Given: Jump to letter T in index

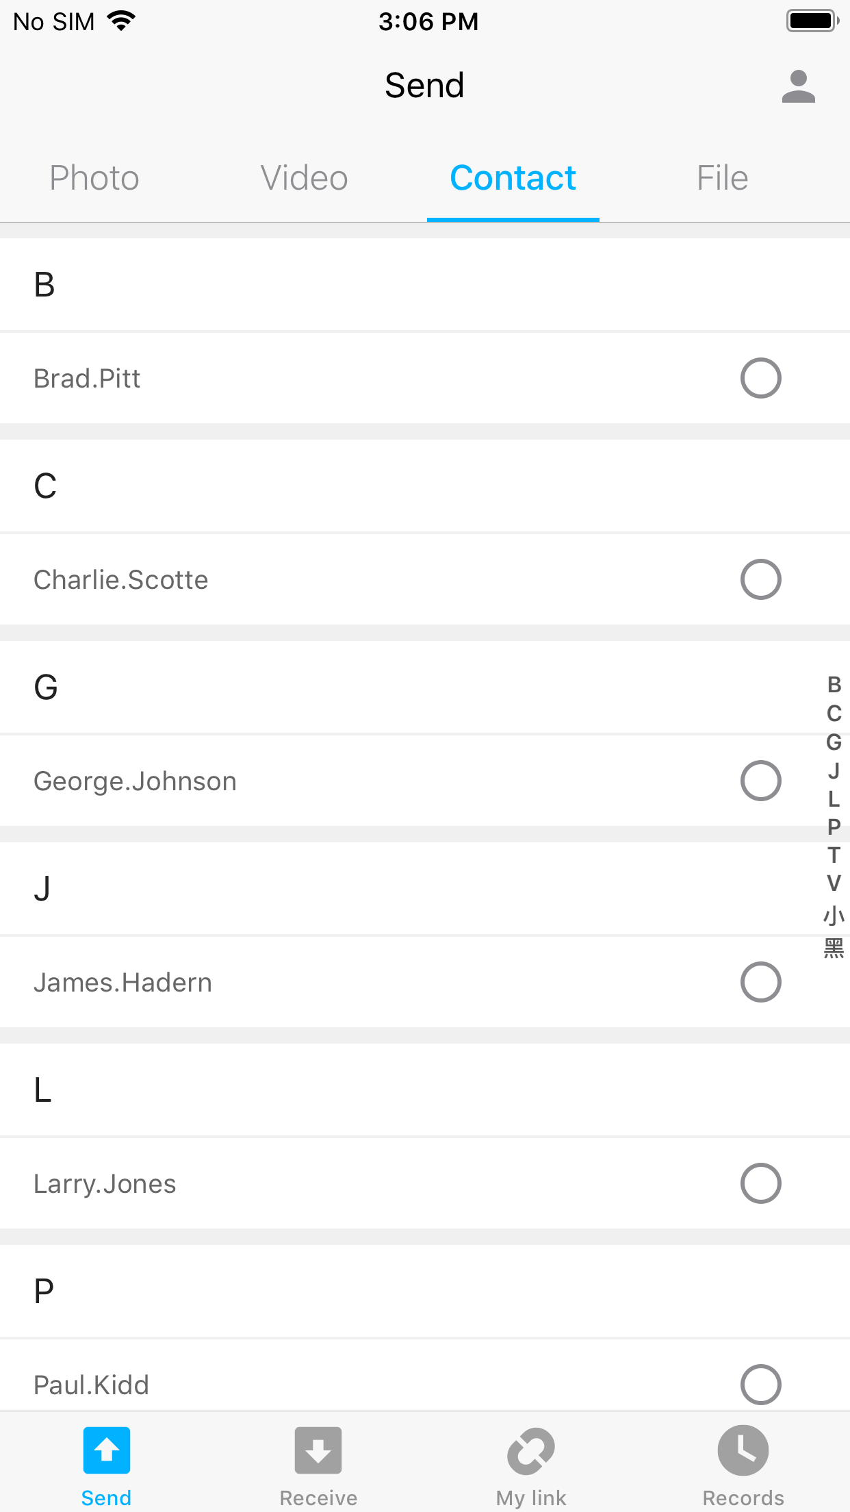Looking at the screenshot, I should [834, 855].
